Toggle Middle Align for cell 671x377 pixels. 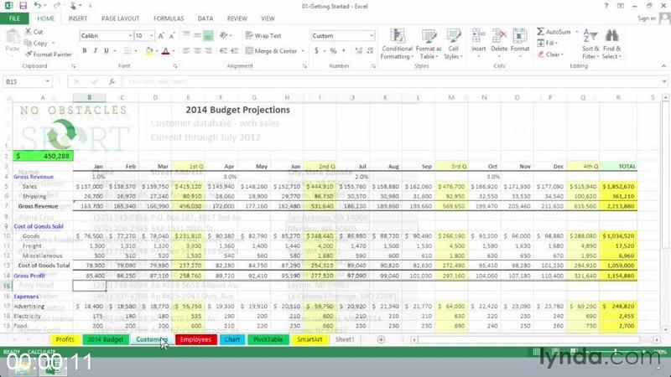[197, 36]
